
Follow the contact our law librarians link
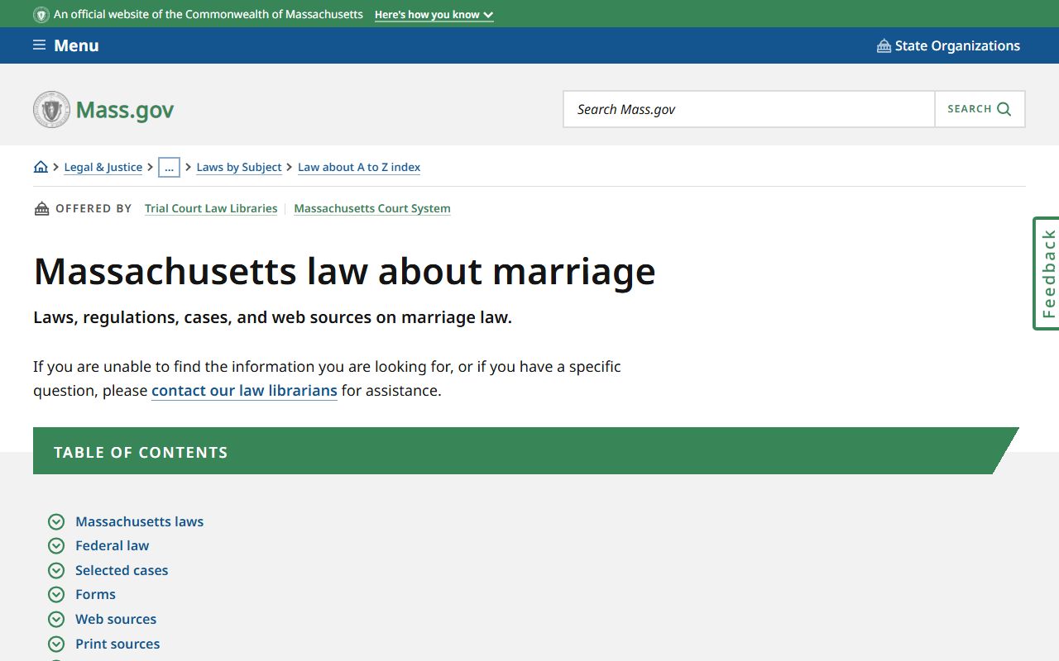[244, 390]
